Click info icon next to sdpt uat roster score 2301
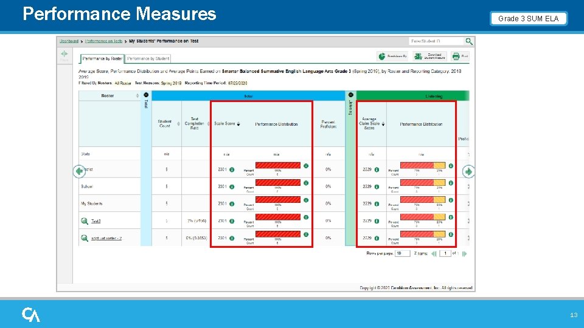The width and height of the screenshot is (584, 328). (232, 238)
